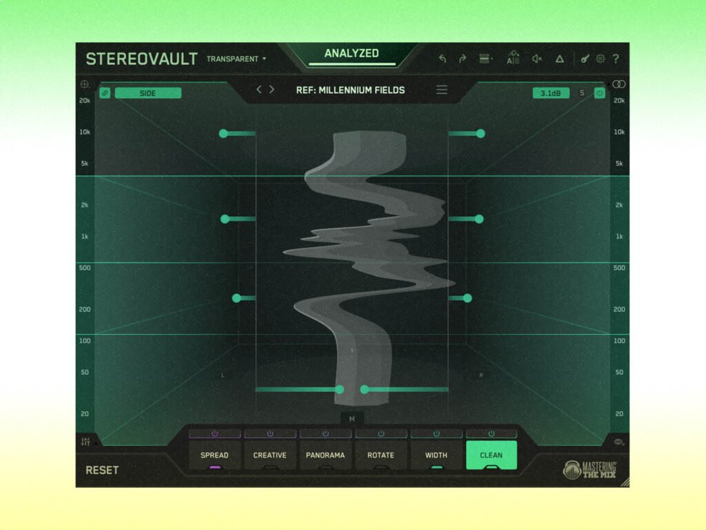The width and height of the screenshot is (706, 530).
Task: Toggle power above the ROTATE module
Action: pyautogui.click(x=381, y=433)
